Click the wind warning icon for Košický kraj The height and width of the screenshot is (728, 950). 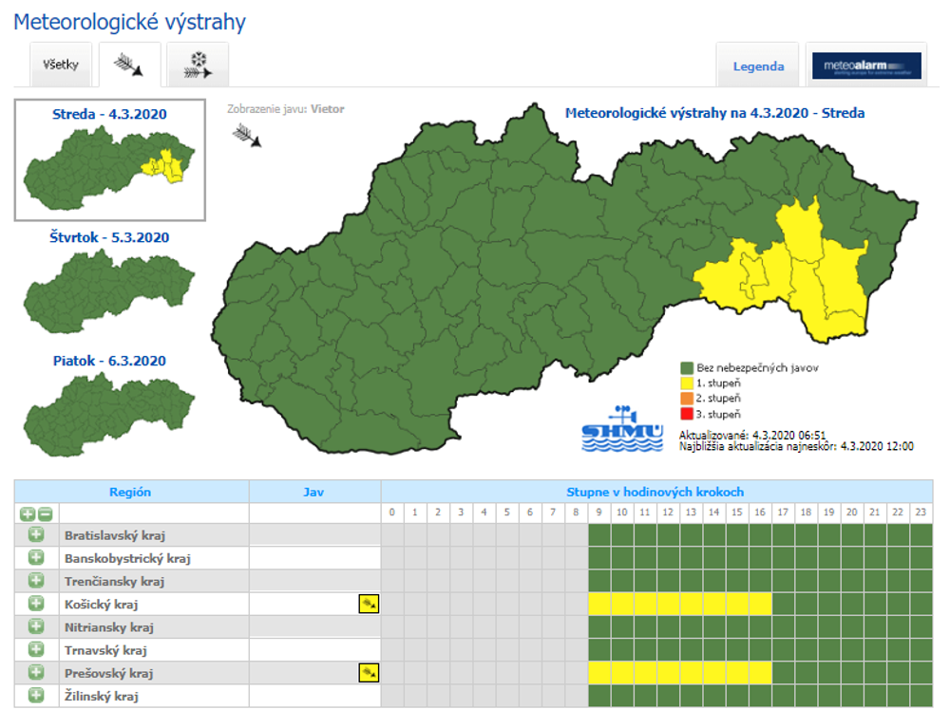(369, 604)
